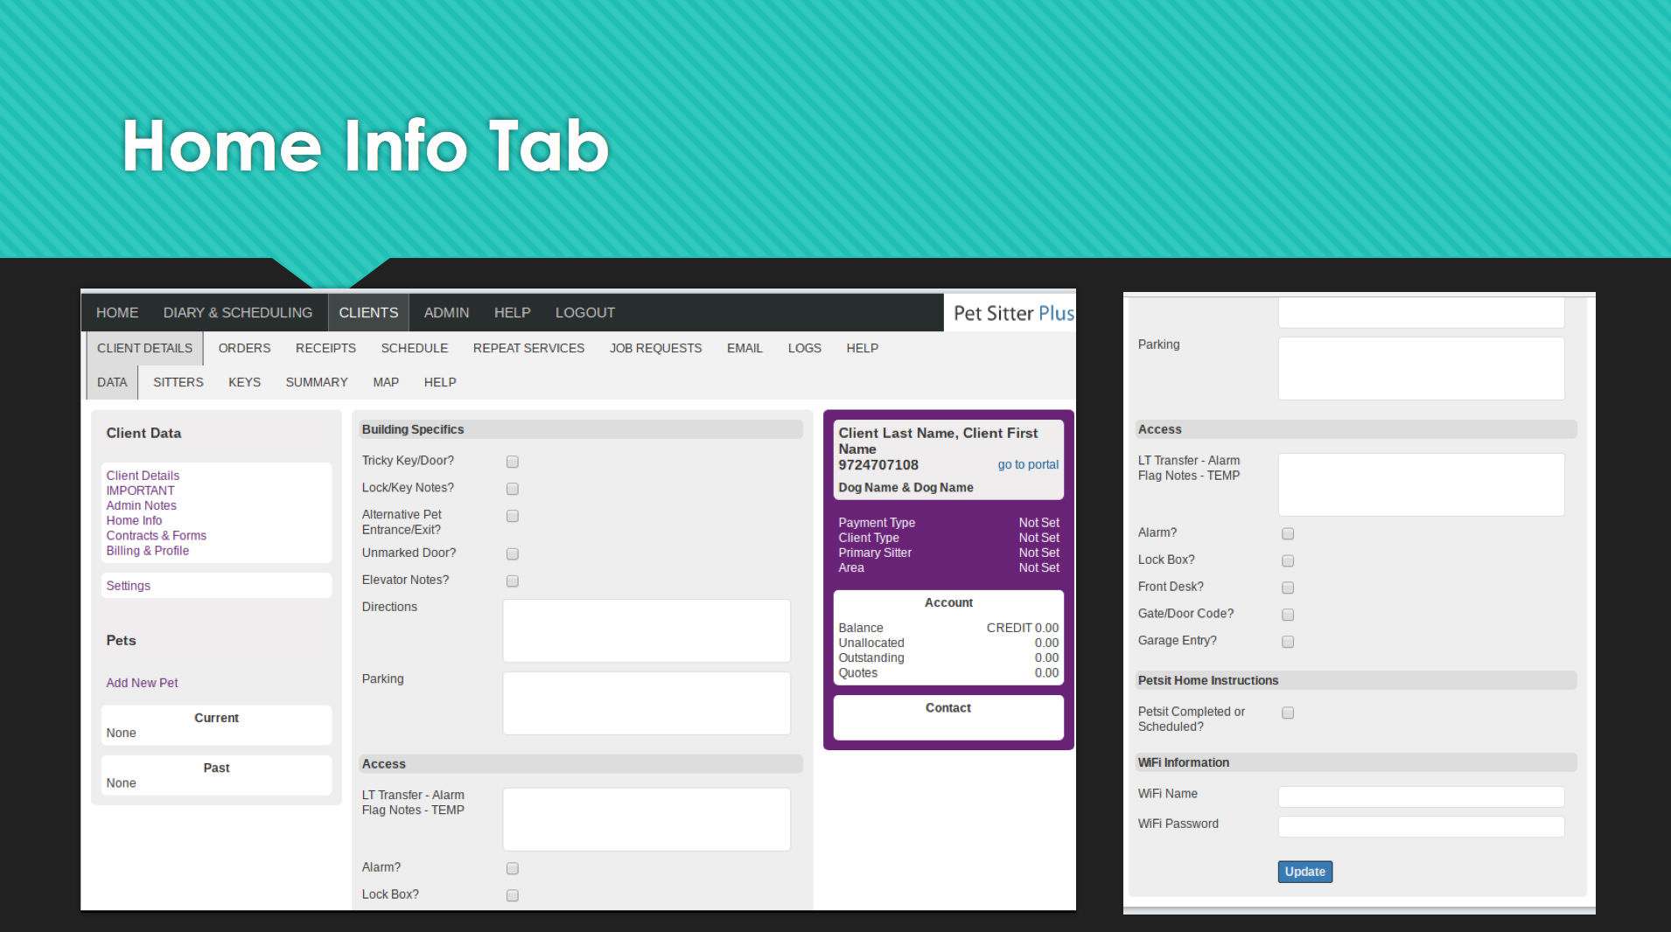Click Parking text area in right panel
The image size is (1671, 932).
pos(1421,369)
